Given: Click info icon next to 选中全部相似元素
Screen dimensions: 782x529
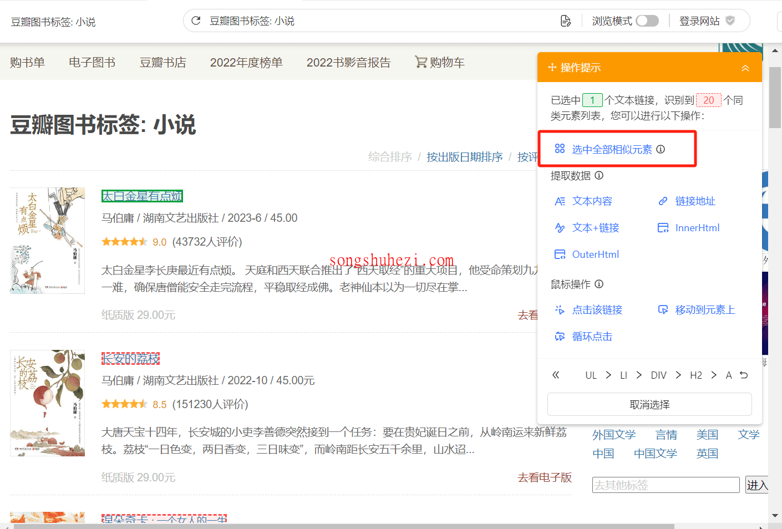Looking at the screenshot, I should pyautogui.click(x=661, y=149).
